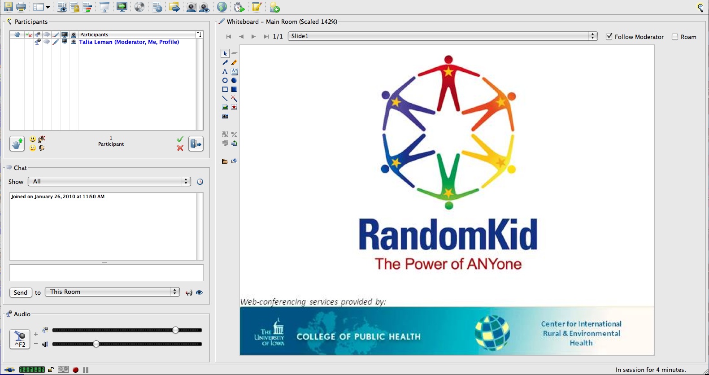Click the participants list sort arrows icon
The image size is (709, 375).
click(199, 35)
